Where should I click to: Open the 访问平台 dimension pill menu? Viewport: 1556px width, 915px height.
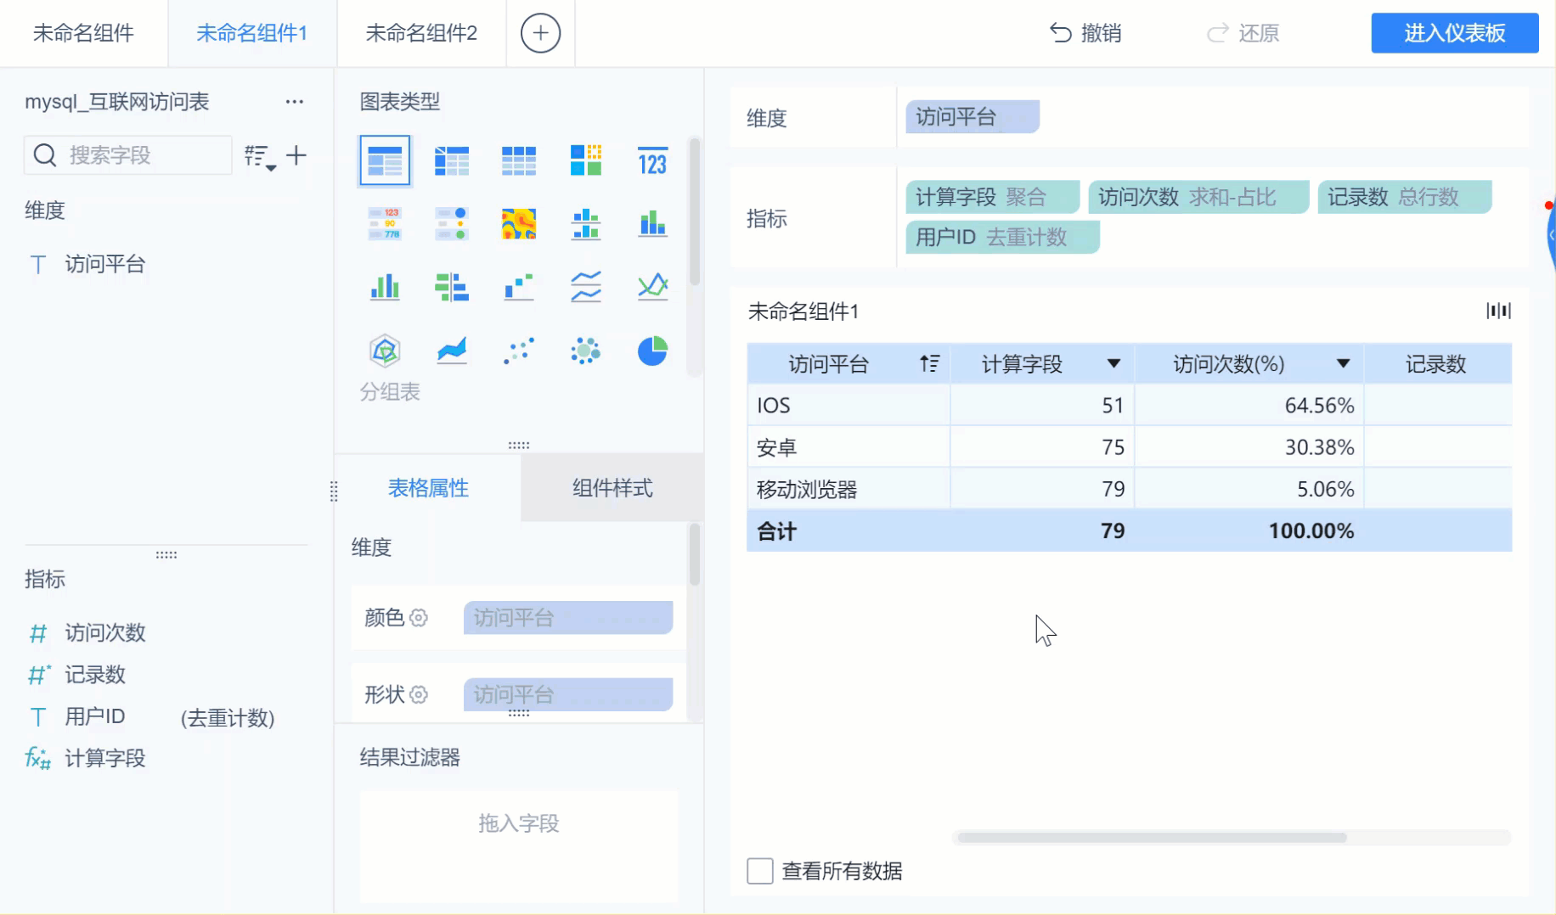pyautogui.click(x=972, y=117)
